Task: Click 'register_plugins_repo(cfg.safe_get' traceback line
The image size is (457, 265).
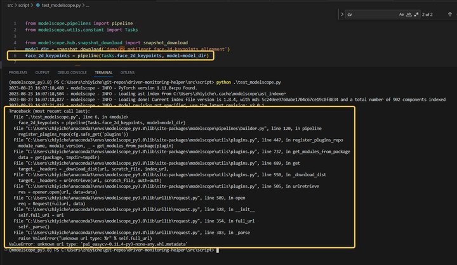Action: tap(73, 134)
